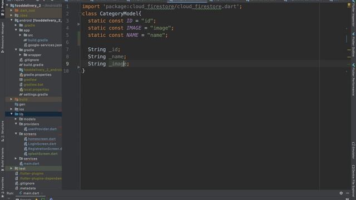This screenshot has height=200, width=356.
Task: Open splashScreen.dart file
Action: coord(41,154)
